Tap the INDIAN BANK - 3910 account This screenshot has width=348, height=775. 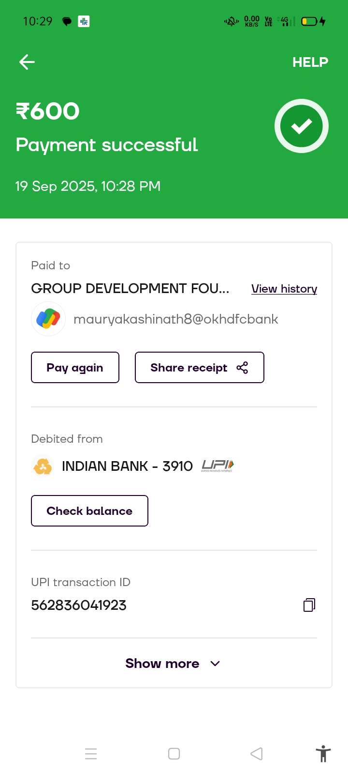click(x=127, y=466)
